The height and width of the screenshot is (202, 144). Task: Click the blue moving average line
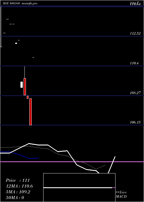[19, 155]
